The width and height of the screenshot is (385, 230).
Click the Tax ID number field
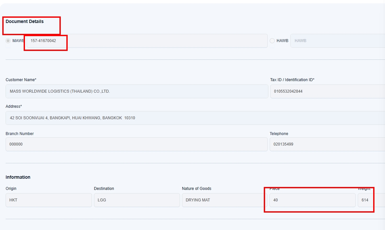click(x=327, y=91)
